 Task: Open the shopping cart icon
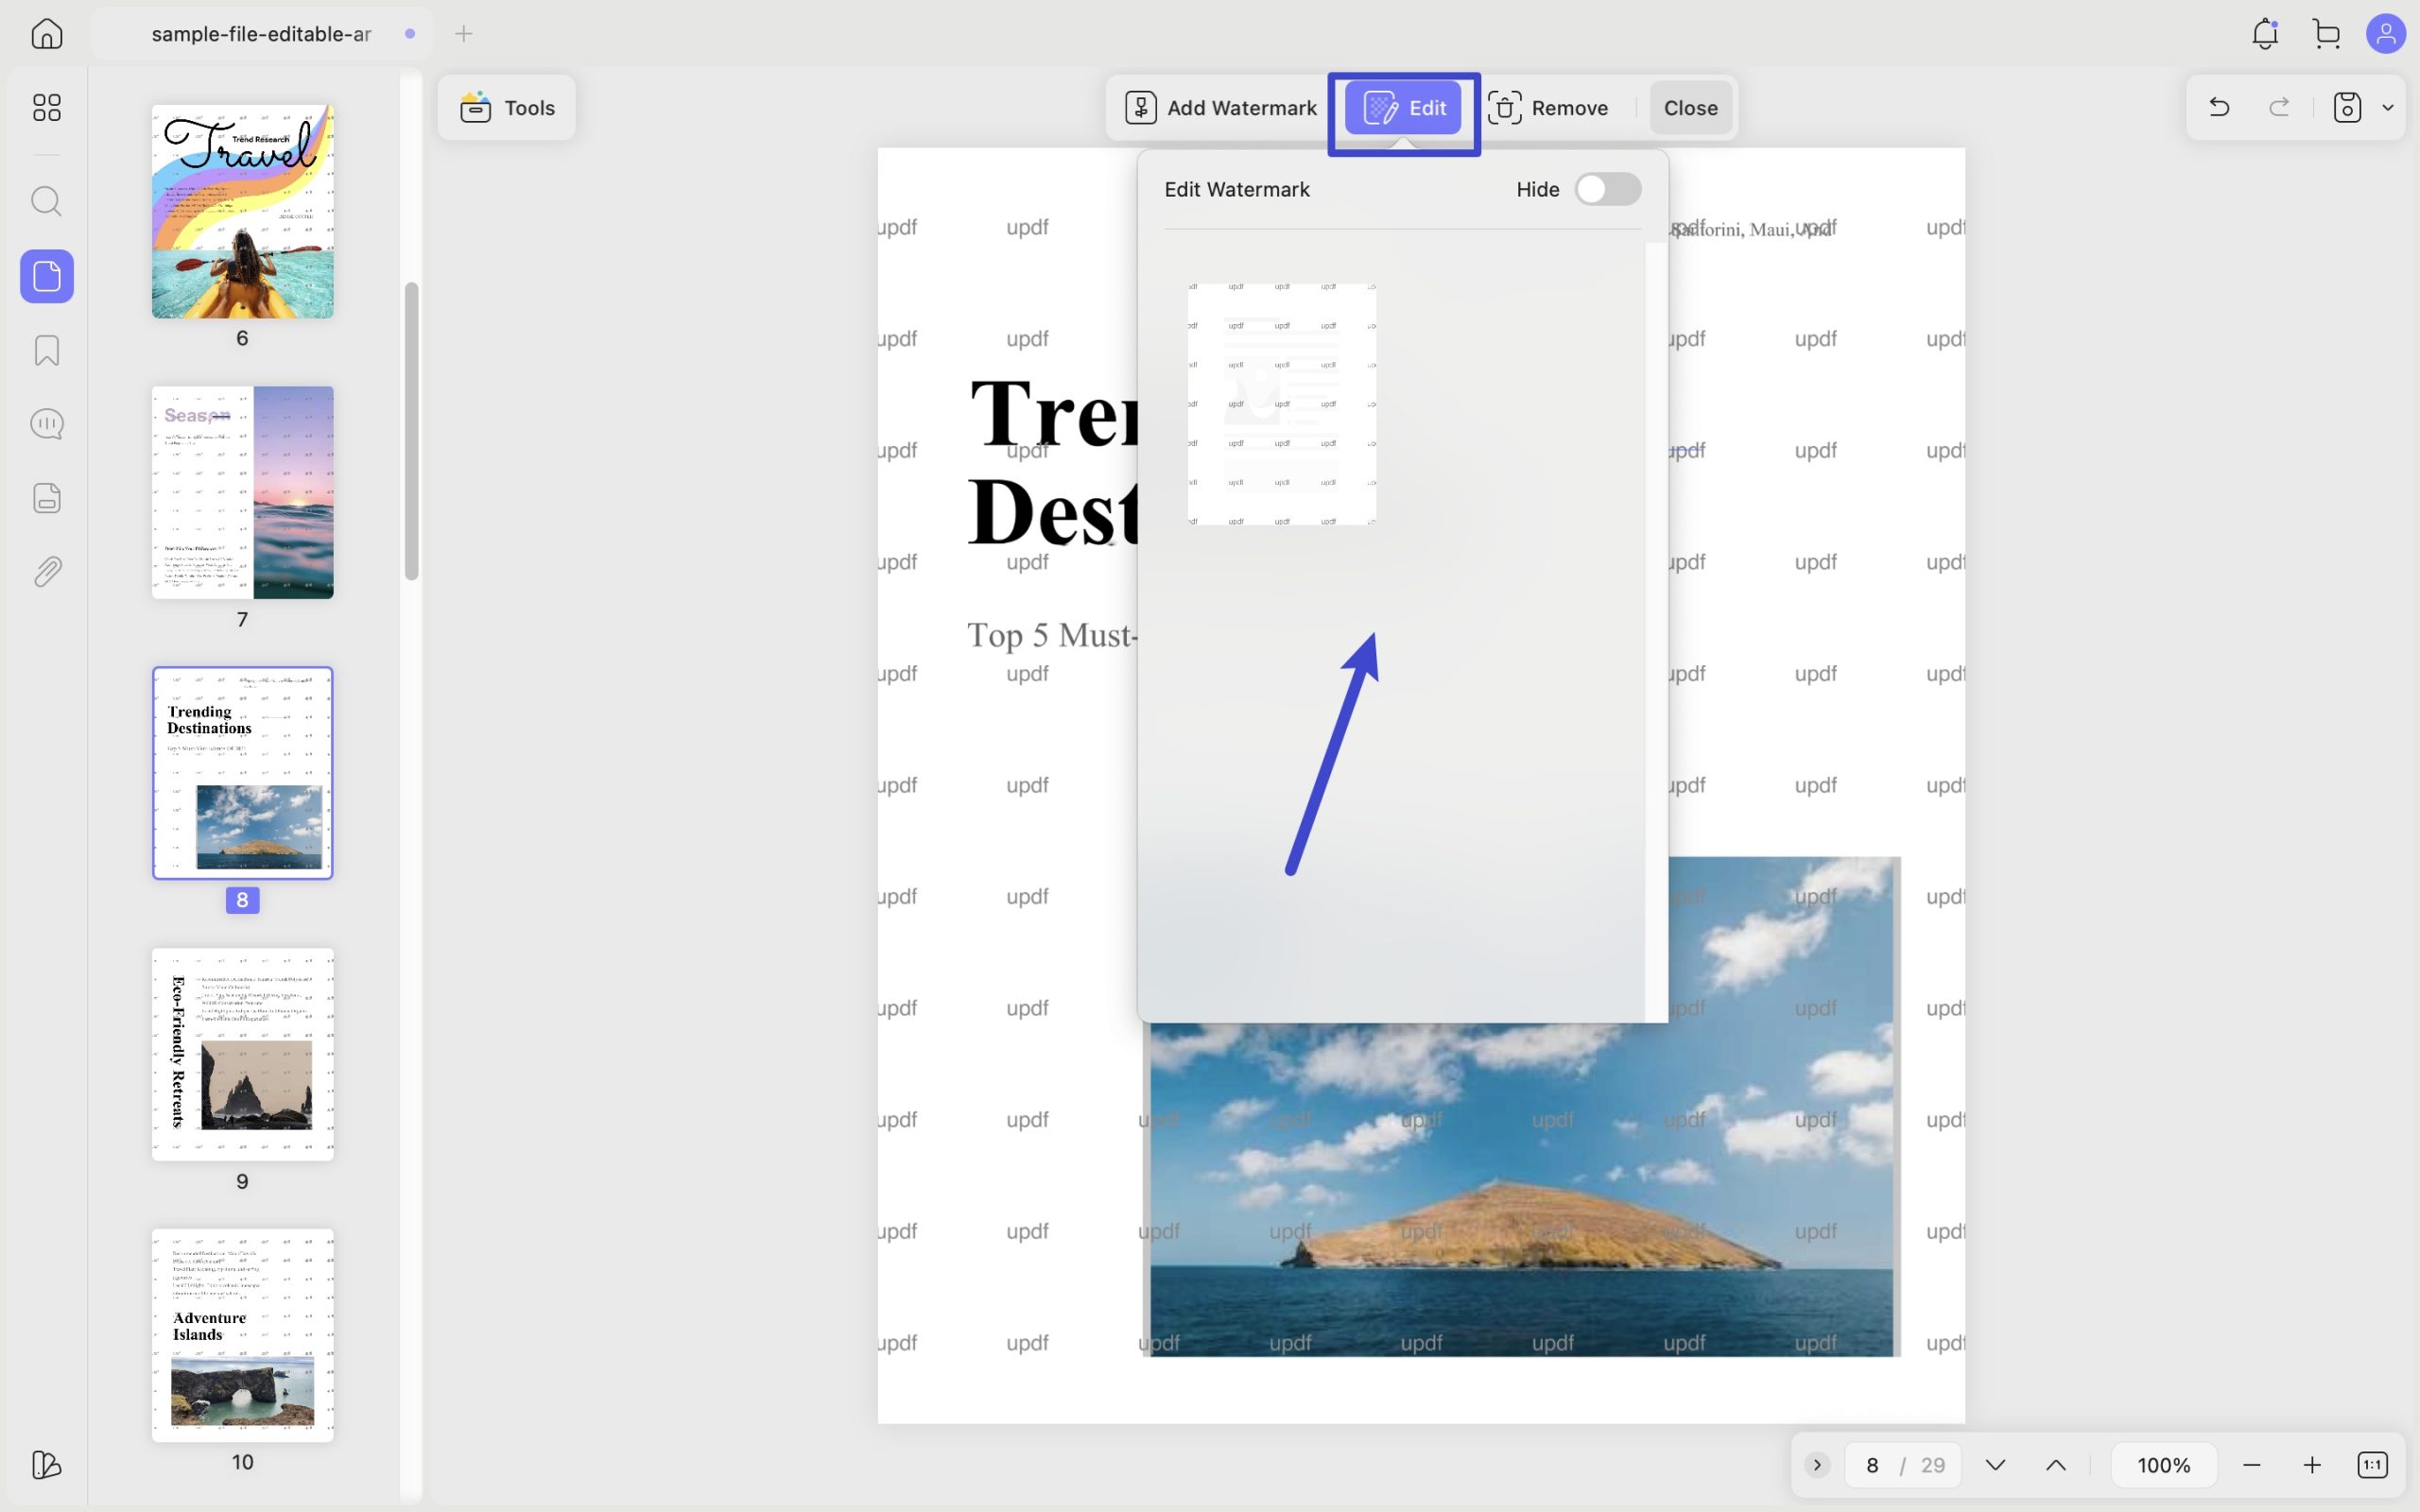click(2326, 33)
